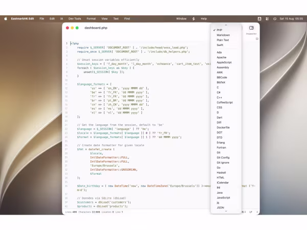Click scroll-up arrow at top of syntax list
The height and width of the screenshot is (230, 307).
point(226,25)
